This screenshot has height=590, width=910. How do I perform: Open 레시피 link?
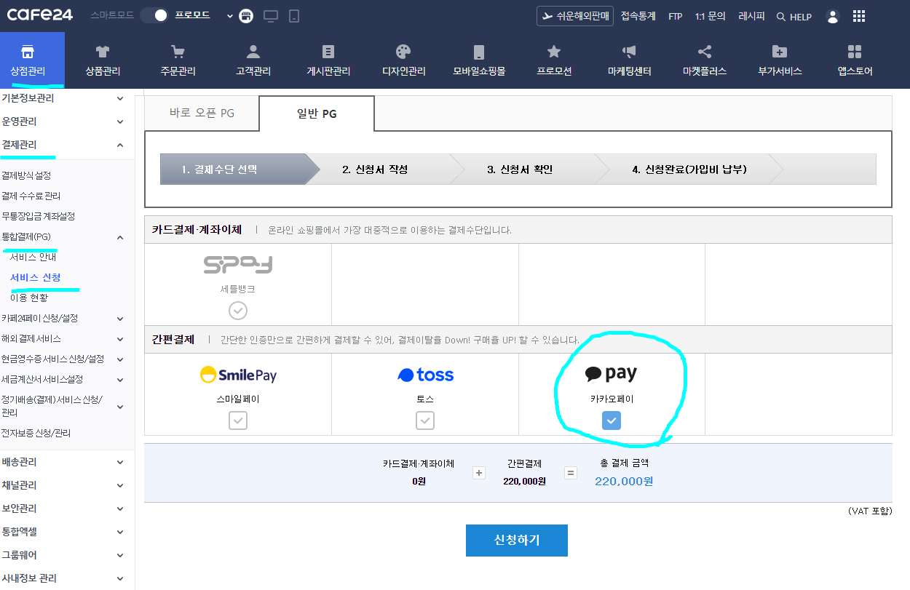tap(751, 16)
